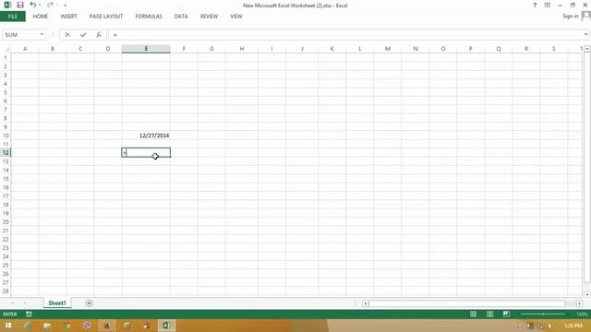Open the Ribbon Display Options icon
This screenshot has width=591, height=332.
point(548,6)
